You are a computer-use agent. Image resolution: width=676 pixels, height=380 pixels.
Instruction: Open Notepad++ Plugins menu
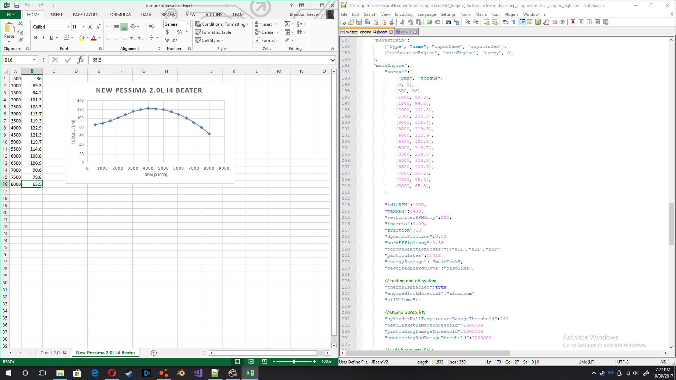click(x=511, y=14)
